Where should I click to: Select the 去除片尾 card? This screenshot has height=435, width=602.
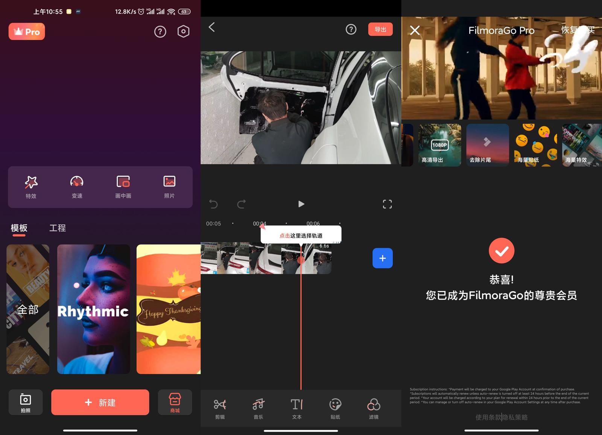click(488, 145)
